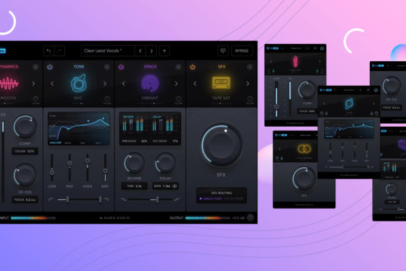
Task: Click the COLOR 127% value box
Action: (25, 151)
